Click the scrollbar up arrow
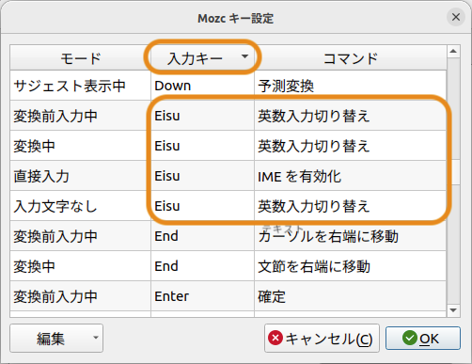This screenshot has height=364, width=472. pyautogui.click(x=453, y=51)
